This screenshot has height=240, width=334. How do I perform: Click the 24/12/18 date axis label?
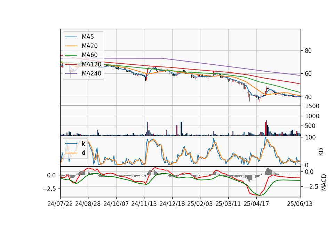(172, 204)
